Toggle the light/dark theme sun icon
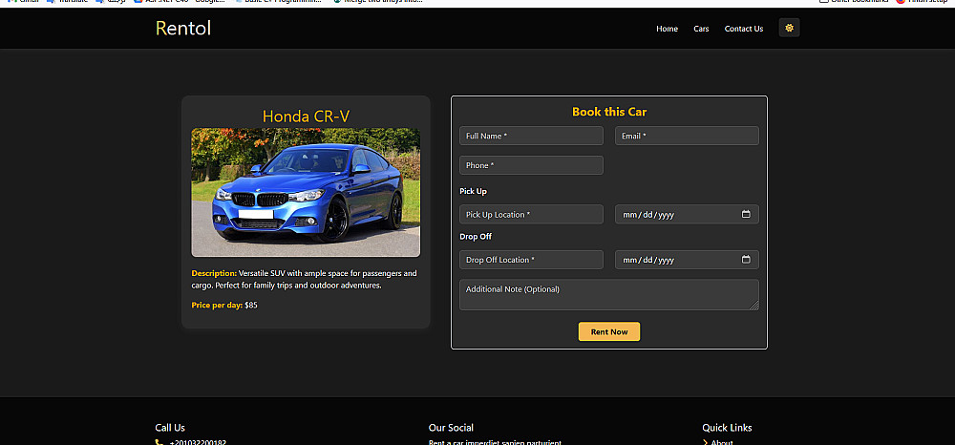955x445 pixels. [790, 28]
